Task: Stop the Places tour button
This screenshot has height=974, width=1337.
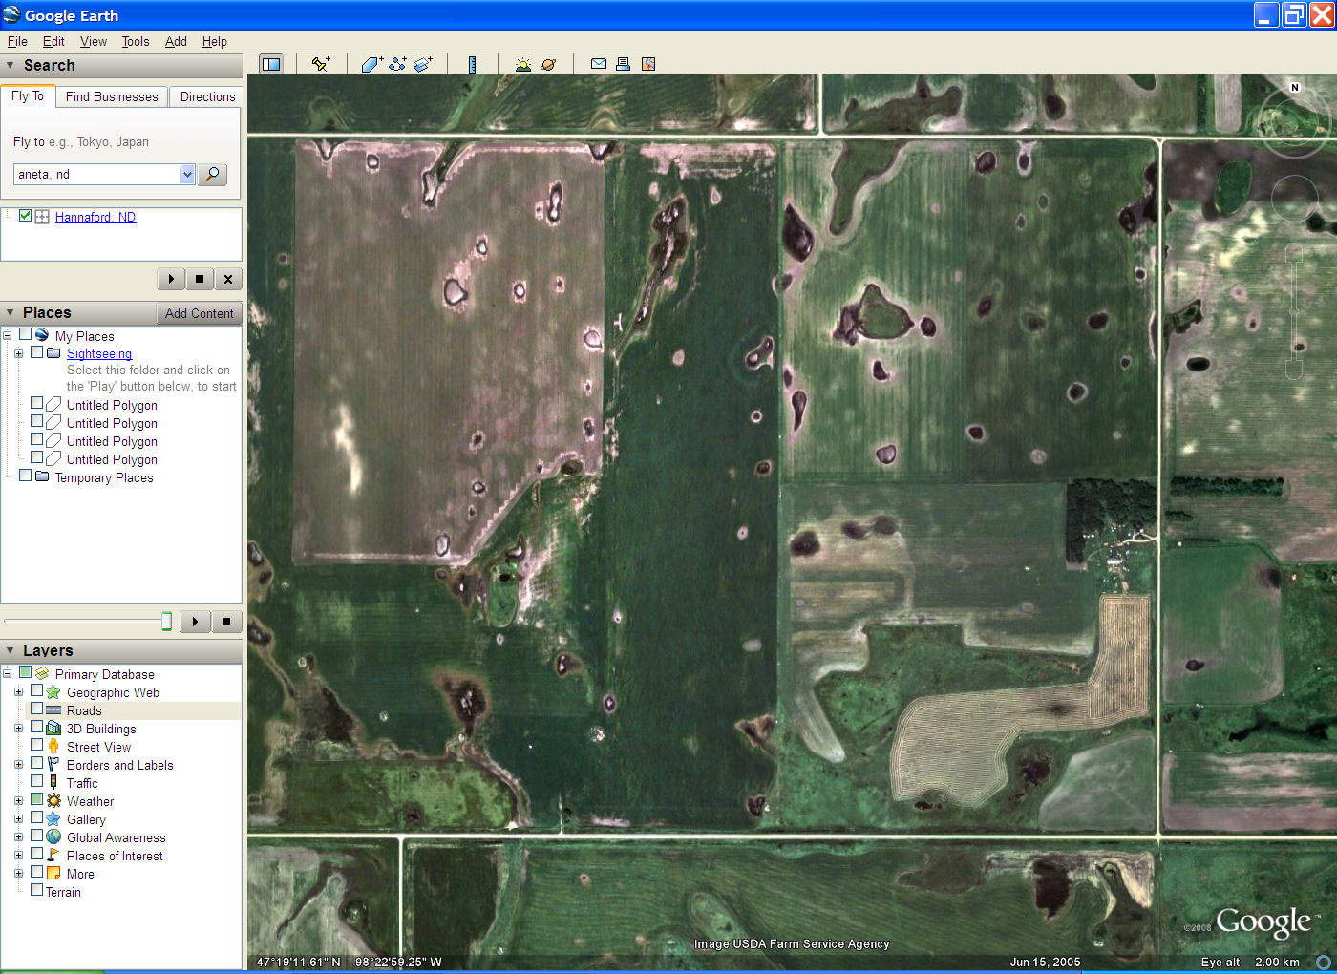Action: click(x=226, y=622)
